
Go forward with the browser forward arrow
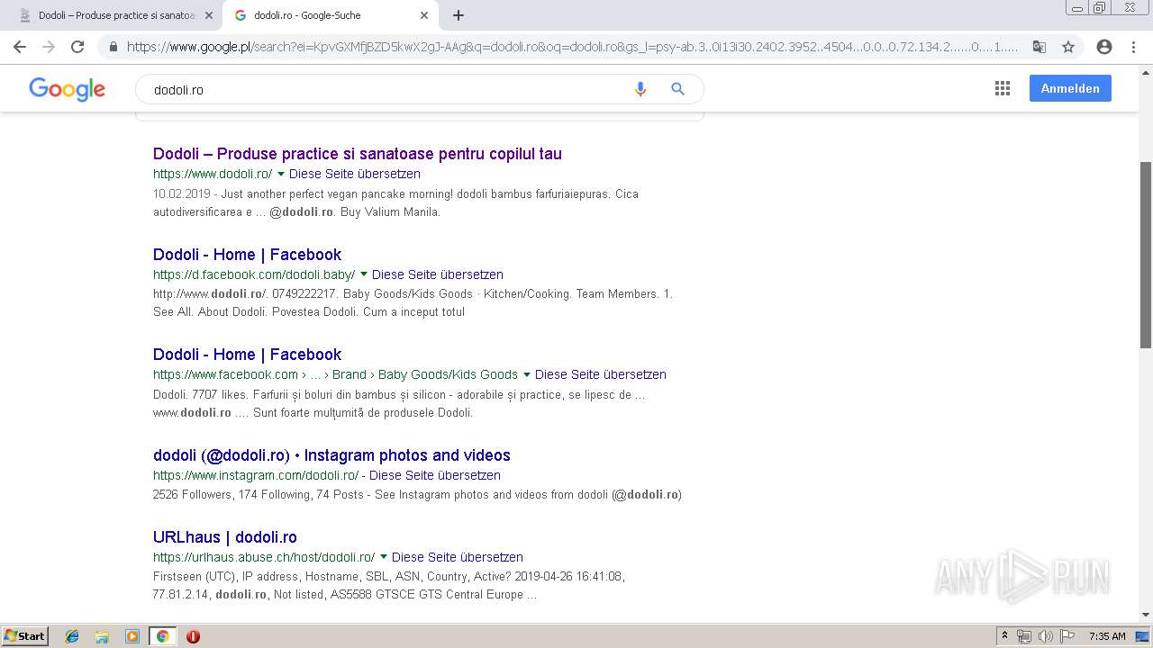tap(49, 47)
